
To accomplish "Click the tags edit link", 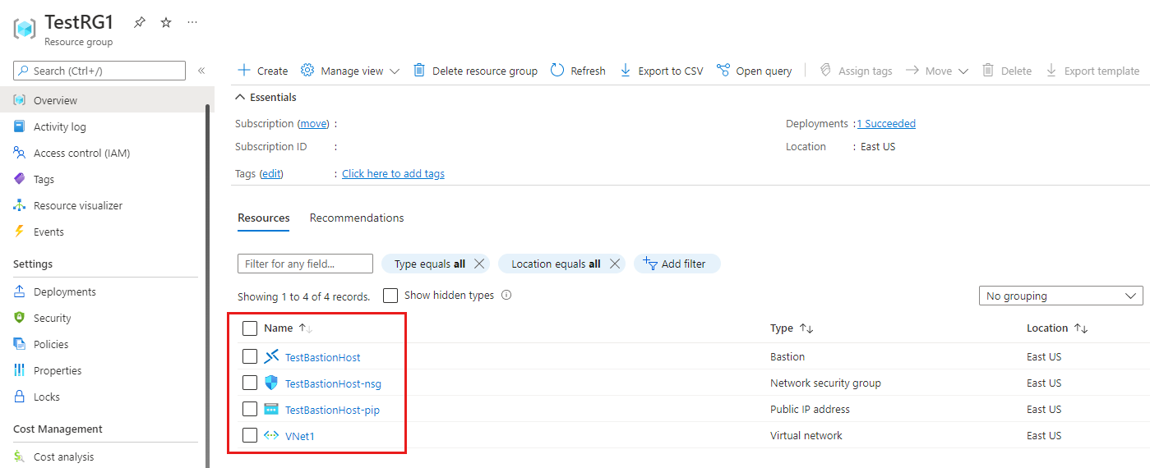I will tap(271, 173).
